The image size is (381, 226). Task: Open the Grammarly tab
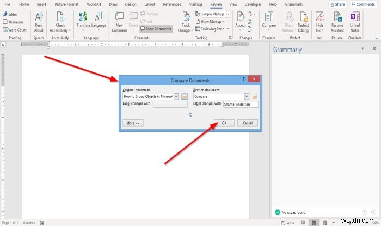(x=294, y=4)
